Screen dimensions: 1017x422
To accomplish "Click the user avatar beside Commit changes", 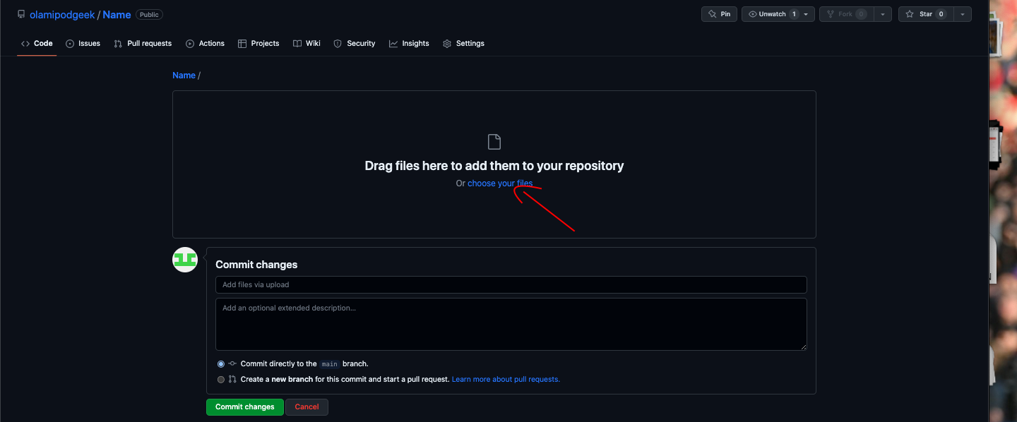I will pos(185,260).
